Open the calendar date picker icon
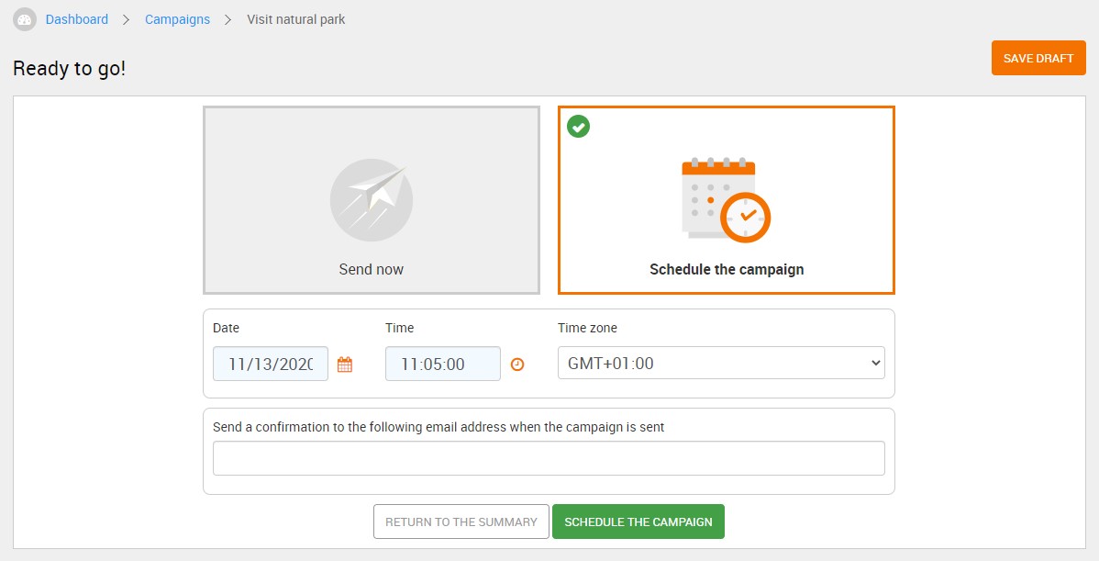1099x561 pixels. point(345,365)
